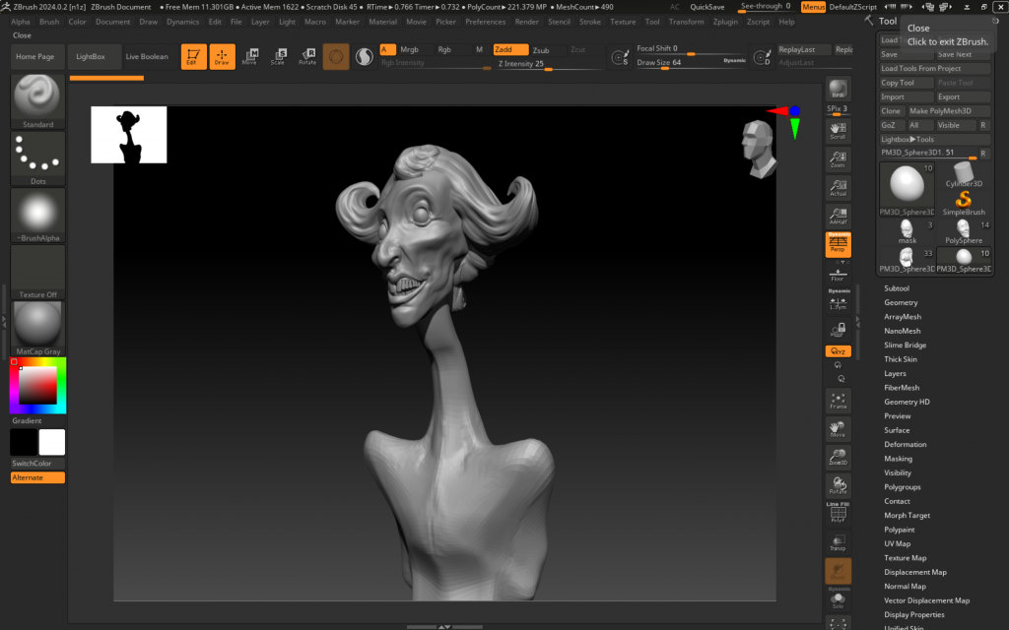
Task: Toggle Persp perspective mode
Action: 838,244
